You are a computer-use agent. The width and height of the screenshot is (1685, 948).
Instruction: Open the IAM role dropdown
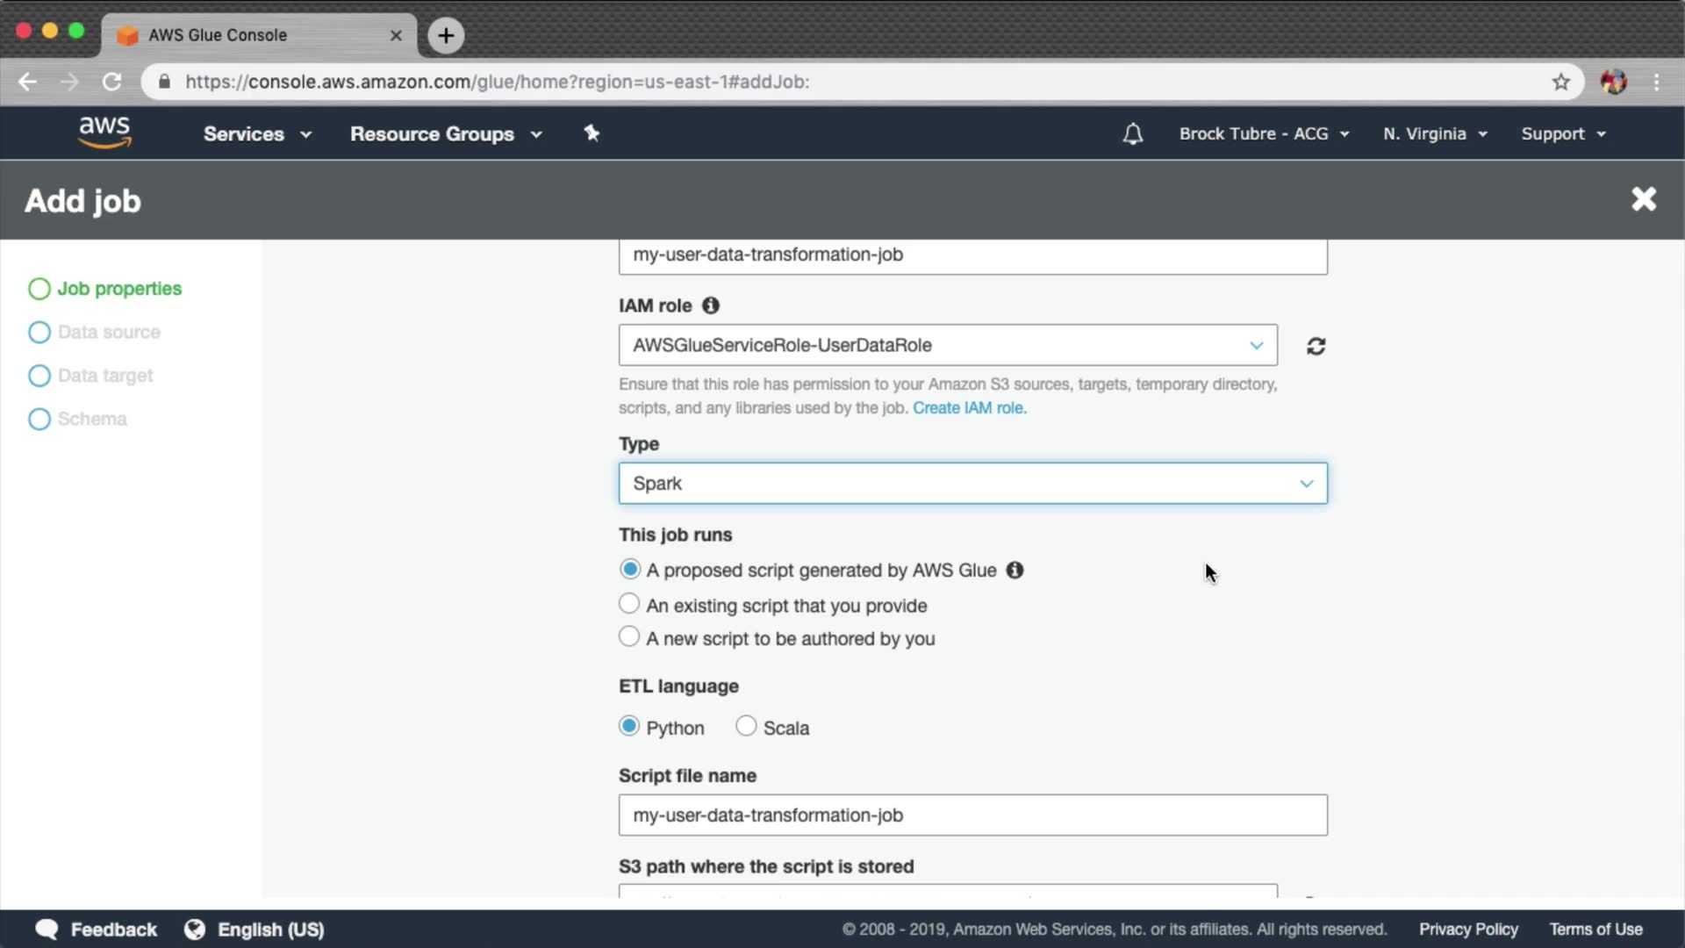[947, 345]
